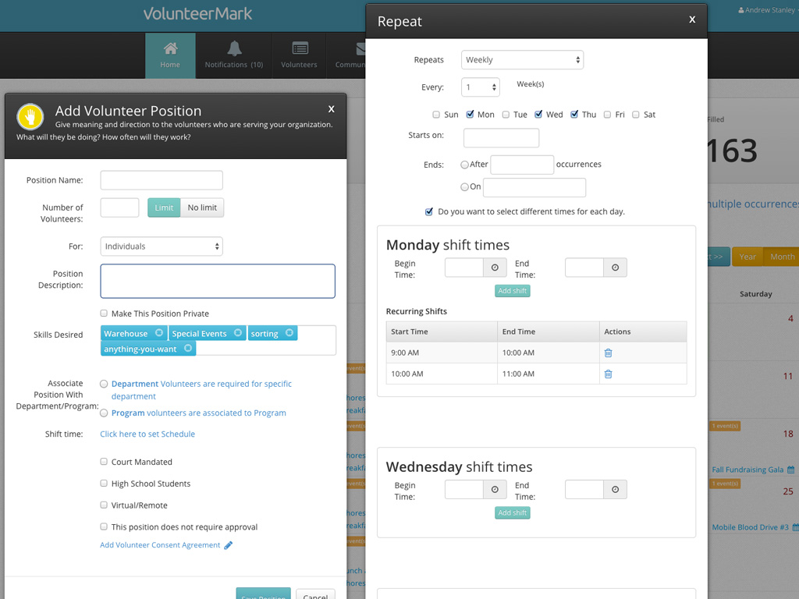Click pencil icon beside Consent Agreement
Viewport: 799px width, 599px height.
(229, 546)
